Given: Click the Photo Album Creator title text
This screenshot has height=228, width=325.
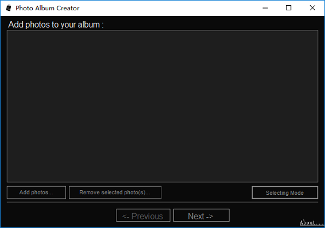Looking at the screenshot, I should 48,8.
